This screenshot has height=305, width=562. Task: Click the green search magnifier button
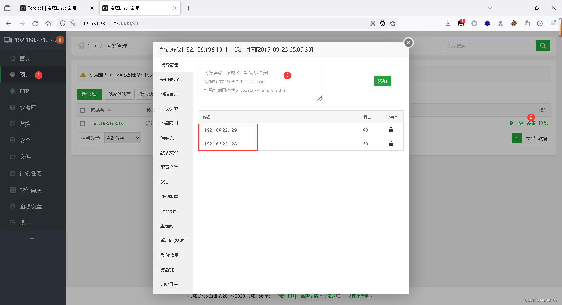point(543,46)
